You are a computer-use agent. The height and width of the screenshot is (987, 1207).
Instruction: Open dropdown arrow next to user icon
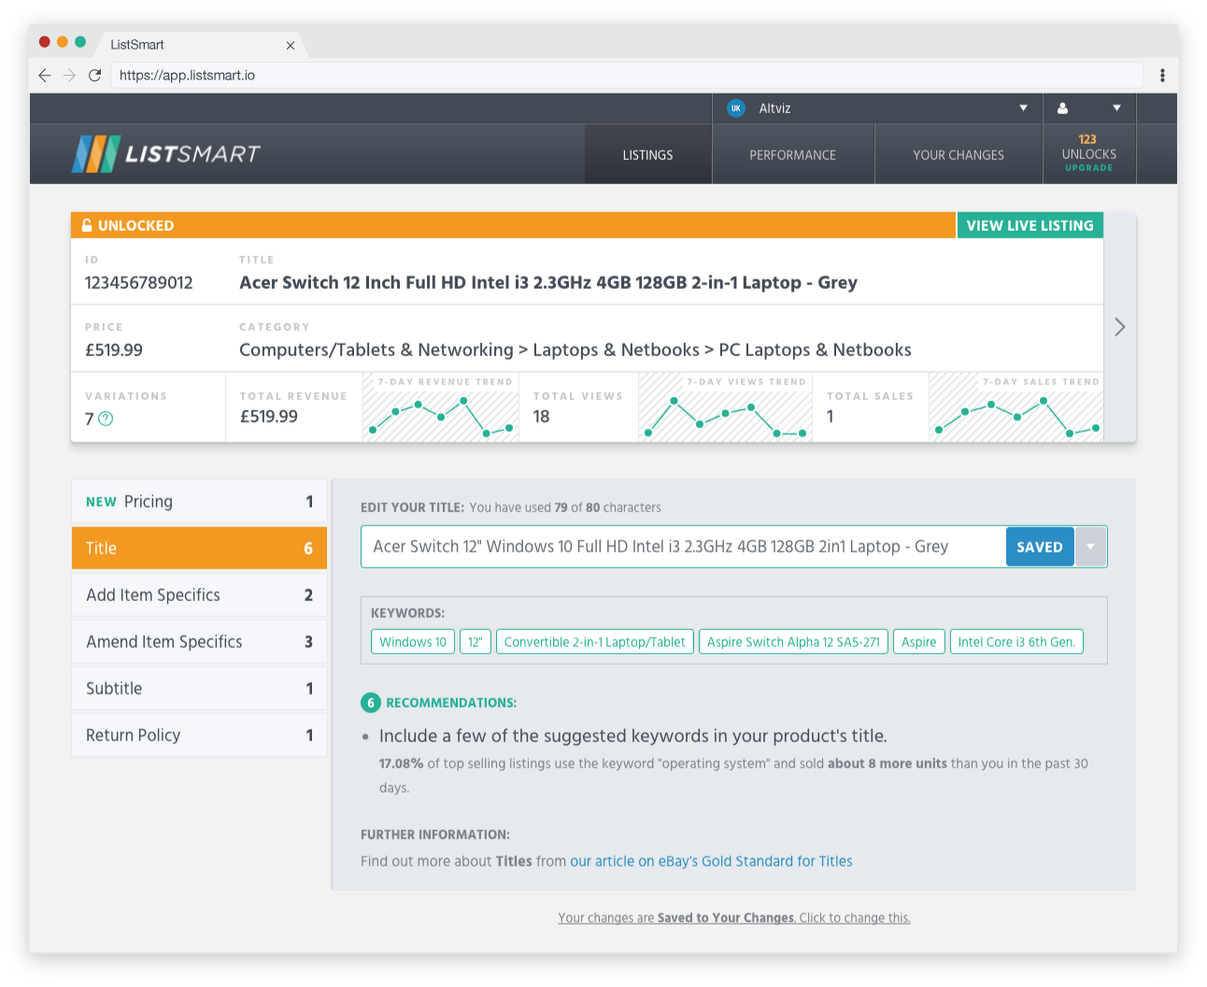point(1116,108)
